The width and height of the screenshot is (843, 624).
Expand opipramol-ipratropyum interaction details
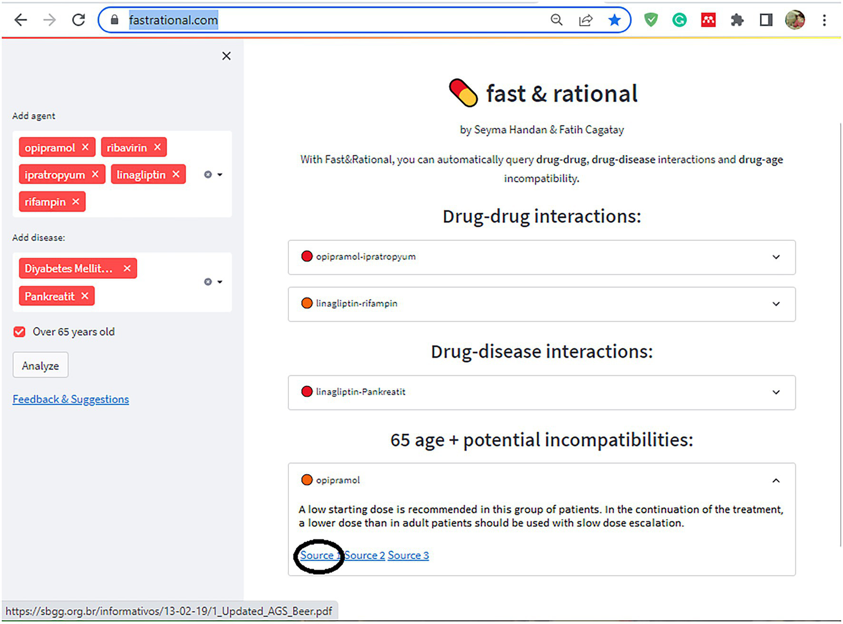(775, 257)
